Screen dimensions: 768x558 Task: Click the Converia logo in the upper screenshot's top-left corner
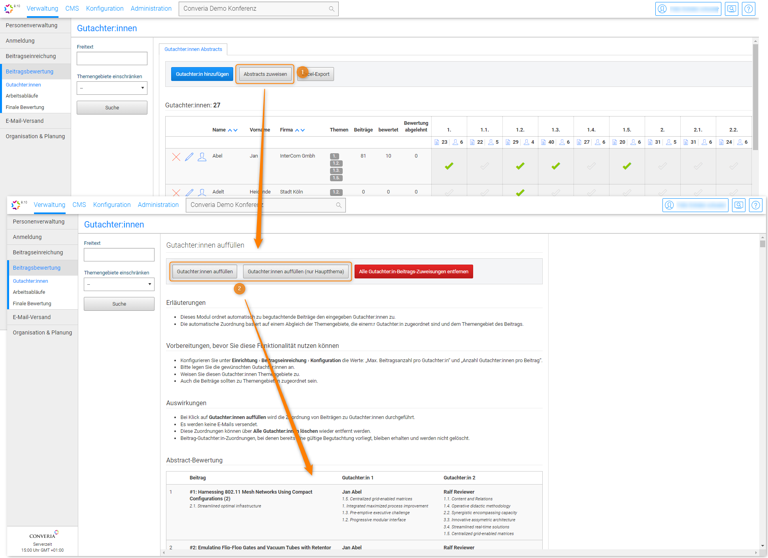tap(9, 9)
